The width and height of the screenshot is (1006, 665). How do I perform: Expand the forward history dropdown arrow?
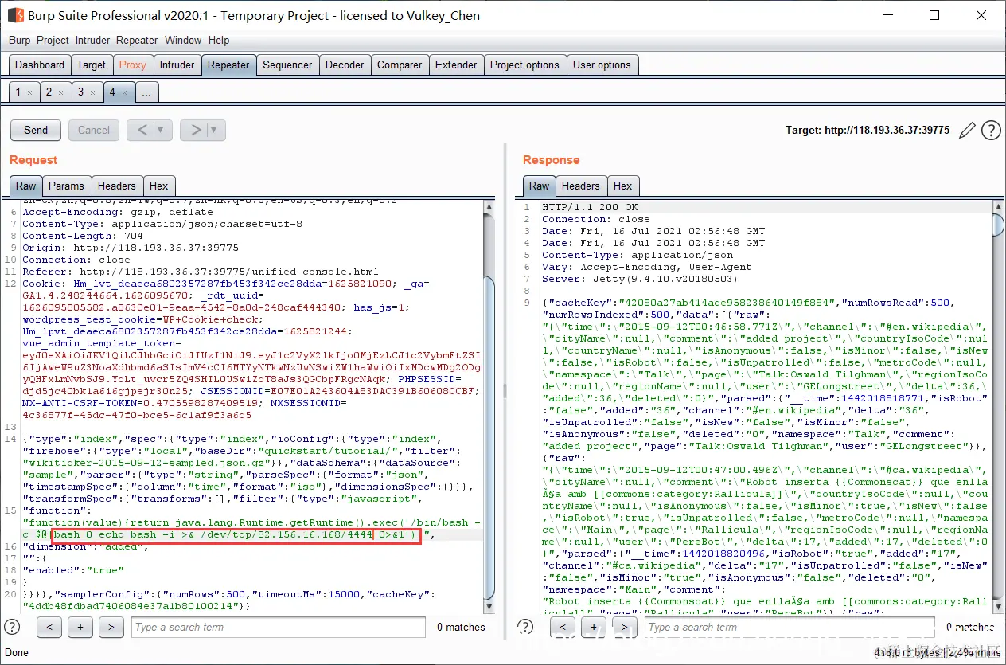(216, 130)
